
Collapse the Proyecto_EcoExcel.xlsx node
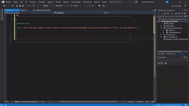click(x=161, y=28)
